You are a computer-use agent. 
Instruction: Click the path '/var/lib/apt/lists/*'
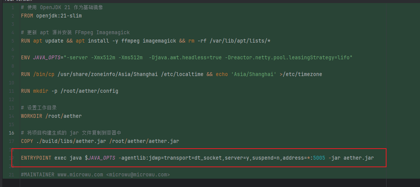click(x=240, y=41)
